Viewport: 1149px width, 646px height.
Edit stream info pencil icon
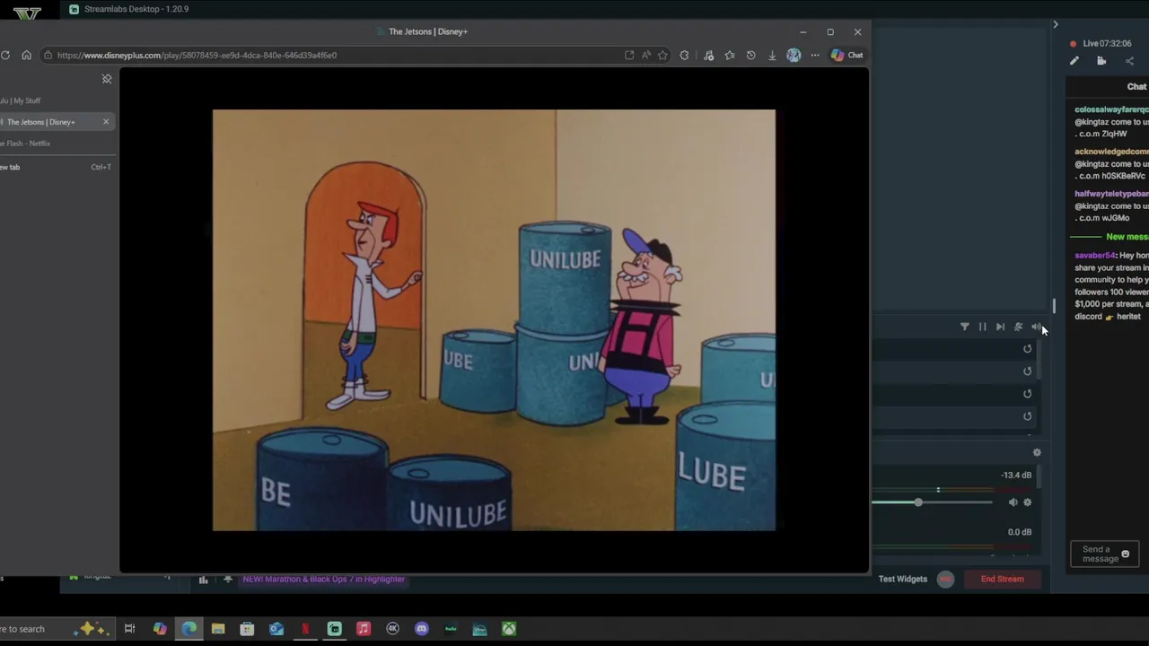[x=1074, y=61]
